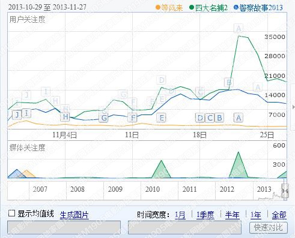Enable the 显示均值线 checkbox
This screenshot has width=295, height=238.
point(11,213)
